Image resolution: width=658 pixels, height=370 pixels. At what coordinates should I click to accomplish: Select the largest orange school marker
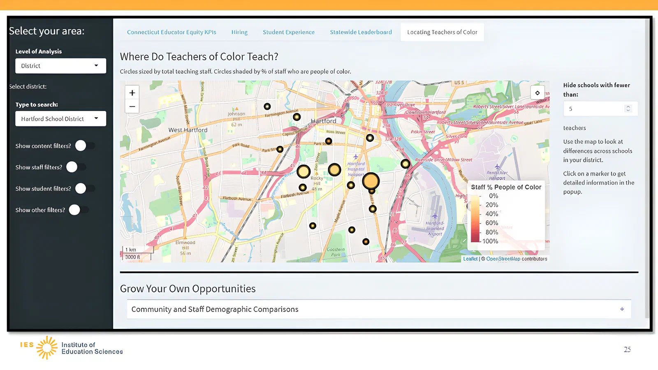[x=371, y=181]
